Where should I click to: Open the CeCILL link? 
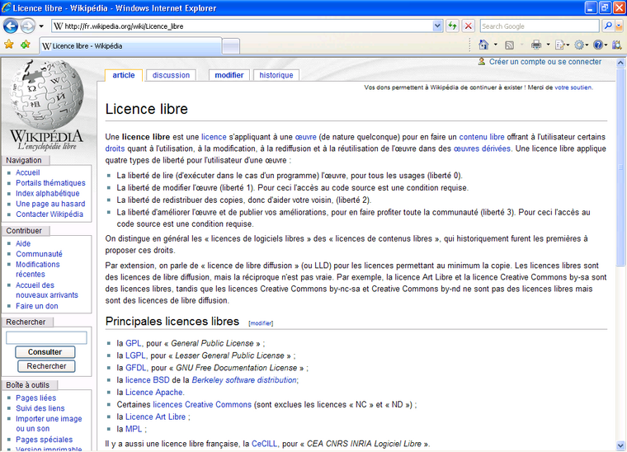(x=264, y=444)
